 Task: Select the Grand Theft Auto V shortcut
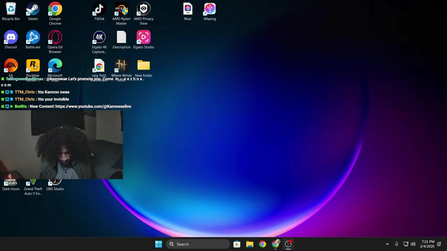pos(33,188)
